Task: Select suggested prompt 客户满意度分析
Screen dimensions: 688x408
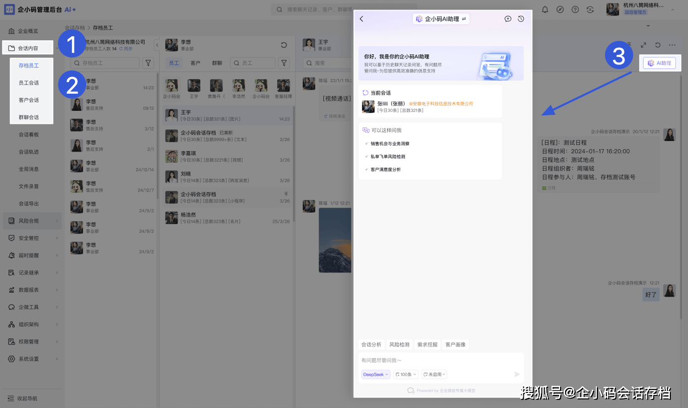Action: [x=385, y=170]
